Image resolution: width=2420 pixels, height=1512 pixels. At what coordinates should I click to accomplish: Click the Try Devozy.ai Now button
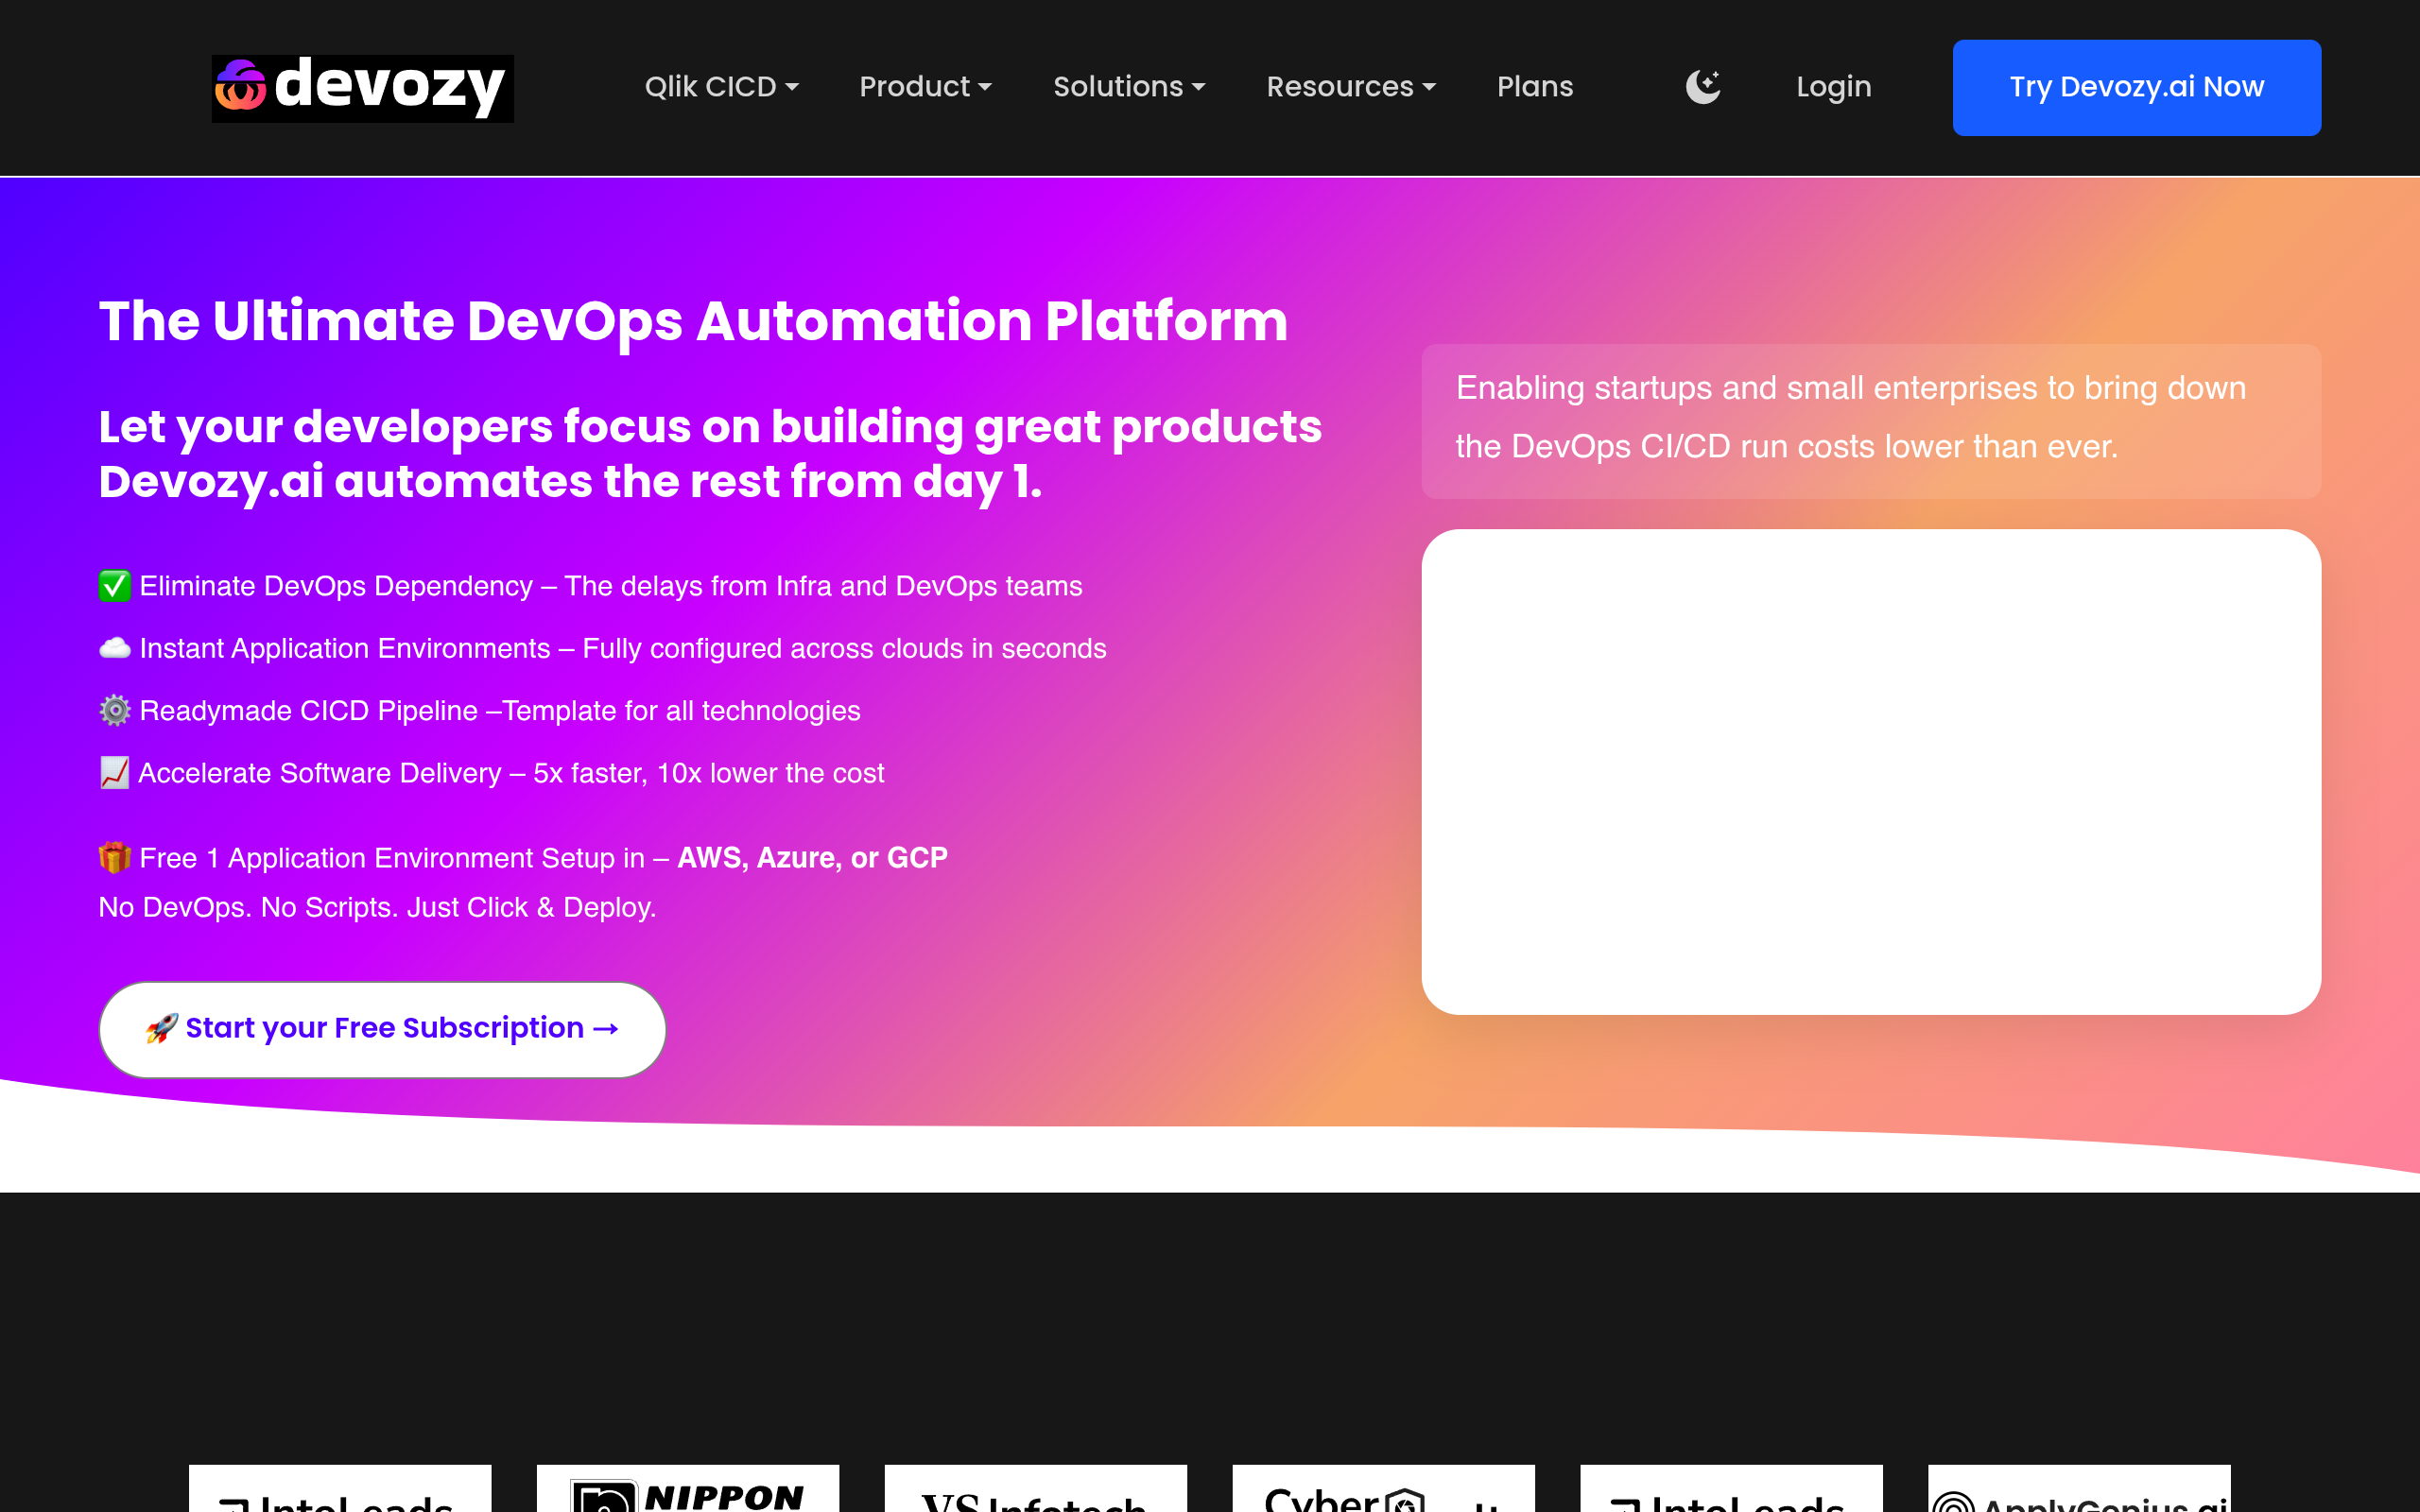tap(2136, 88)
